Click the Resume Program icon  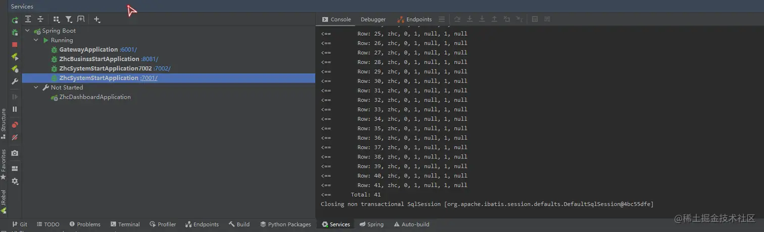15,97
